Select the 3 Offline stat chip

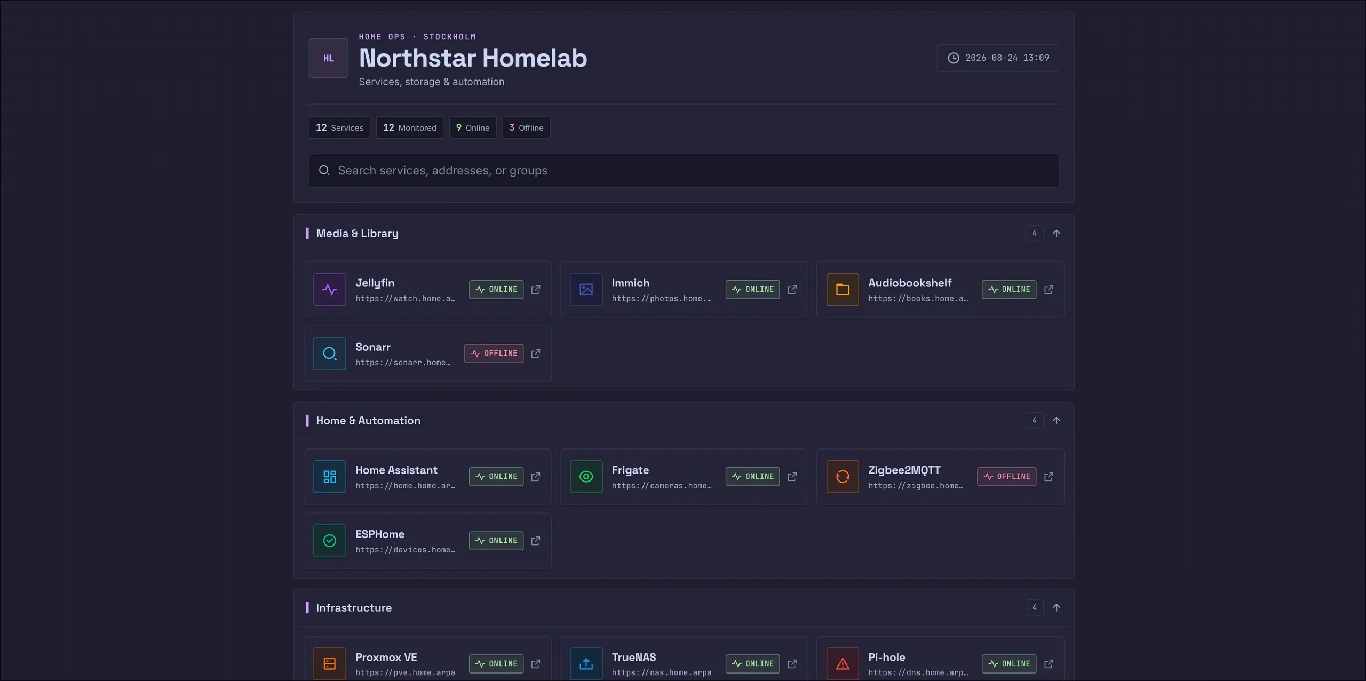click(526, 128)
